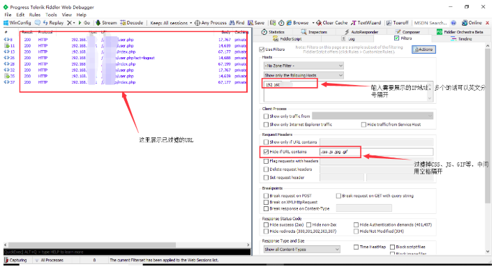Open the Rules menu
This screenshot has height=269, width=494.
click(35, 15)
